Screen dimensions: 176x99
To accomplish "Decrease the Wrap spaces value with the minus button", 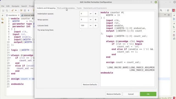I will pos(90,20).
